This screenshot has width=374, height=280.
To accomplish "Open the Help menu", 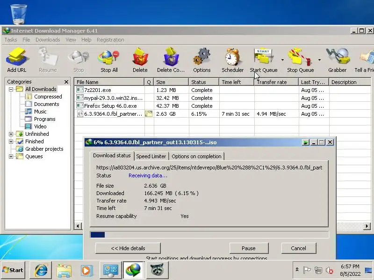I will (x=86, y=40).
